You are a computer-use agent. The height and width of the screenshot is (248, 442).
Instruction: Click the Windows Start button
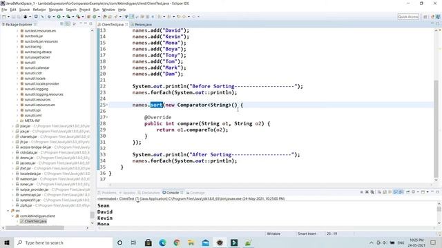tap(7, 242)
